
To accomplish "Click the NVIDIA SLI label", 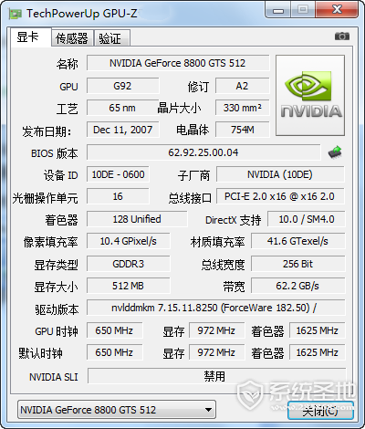I will 54,377.
